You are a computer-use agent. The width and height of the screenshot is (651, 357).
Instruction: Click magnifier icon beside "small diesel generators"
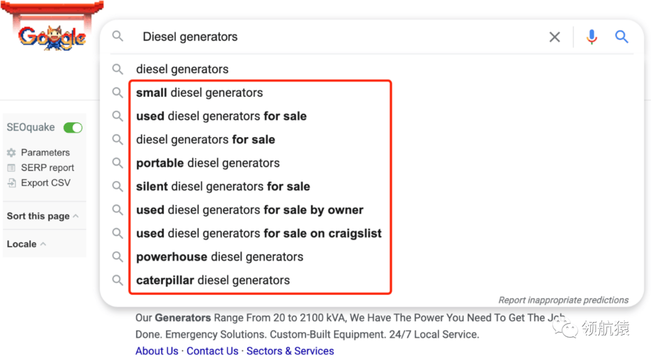[118, 93]
